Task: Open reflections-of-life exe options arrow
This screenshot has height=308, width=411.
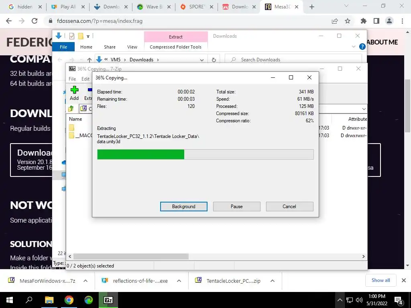Action: [x=179, y=281]
